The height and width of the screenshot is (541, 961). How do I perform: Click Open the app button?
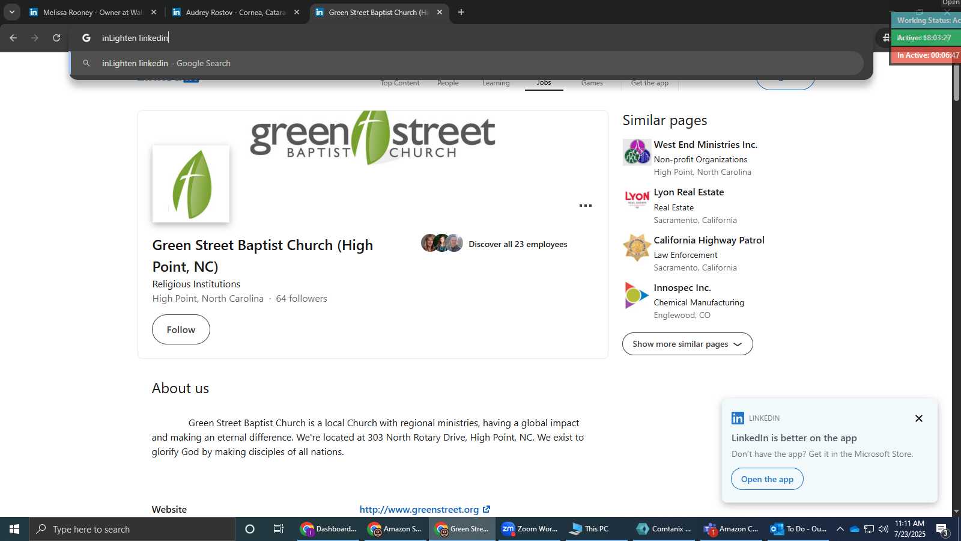[767, 479]
